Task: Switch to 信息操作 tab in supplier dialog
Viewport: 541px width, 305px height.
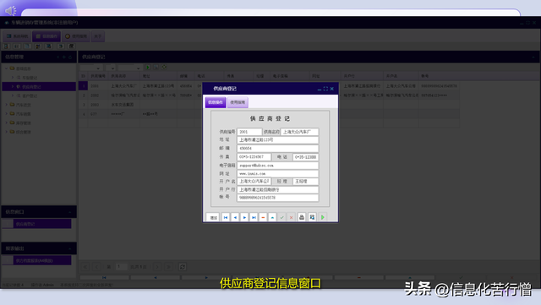Action: 216,102
